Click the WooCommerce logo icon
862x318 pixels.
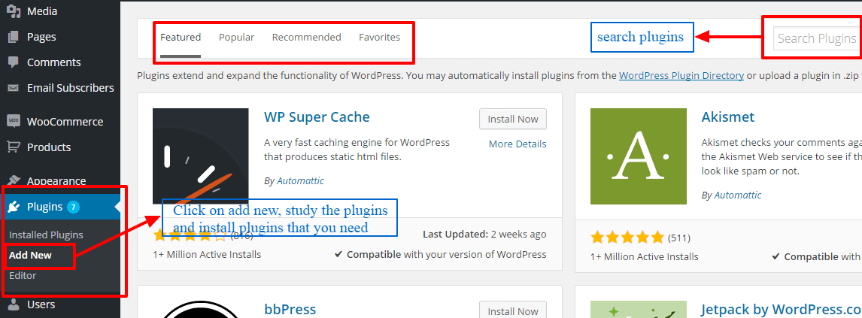pyautogui.click(x=14, y=121)
